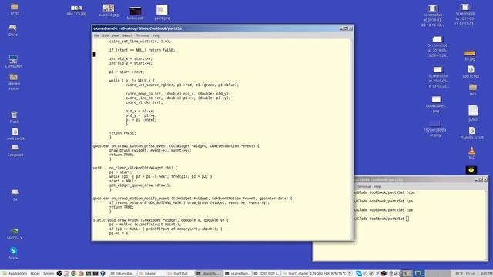Open the Help menu in the editor terminal

tap(156, 35)
